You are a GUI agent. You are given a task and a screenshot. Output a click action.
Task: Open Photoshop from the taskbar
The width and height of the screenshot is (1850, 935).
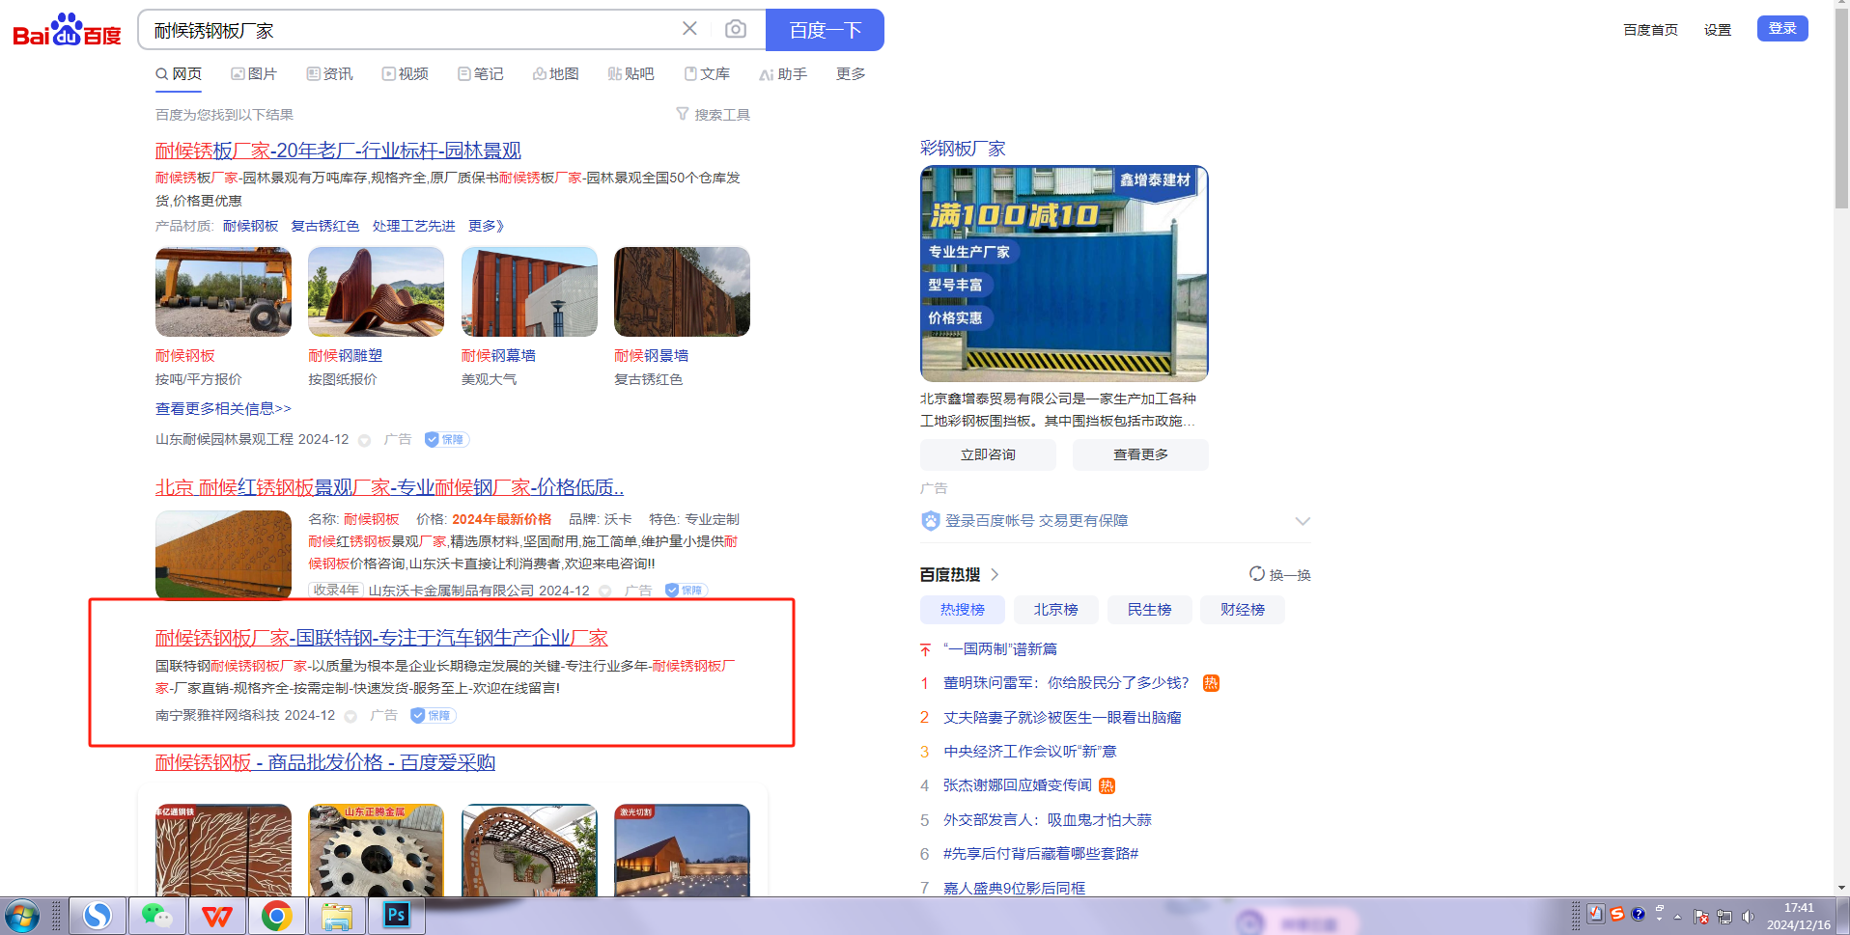396,915
